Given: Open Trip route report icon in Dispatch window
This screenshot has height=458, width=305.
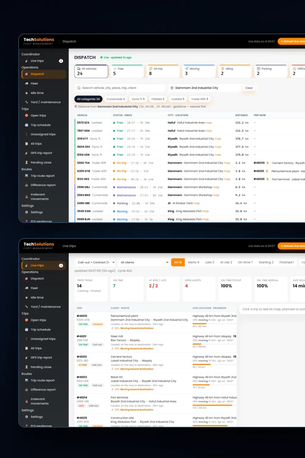Looking at the screenshot, I should [27, 176].
